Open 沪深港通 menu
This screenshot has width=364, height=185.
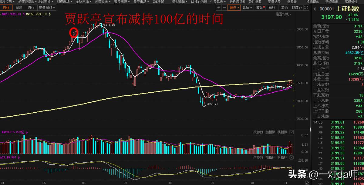[103, 2]
